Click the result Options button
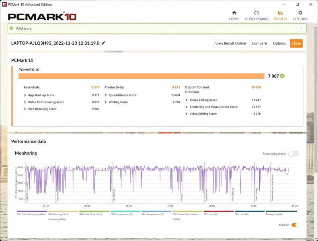The height and width of the screenshot is (241, 318). pos(279,43)
